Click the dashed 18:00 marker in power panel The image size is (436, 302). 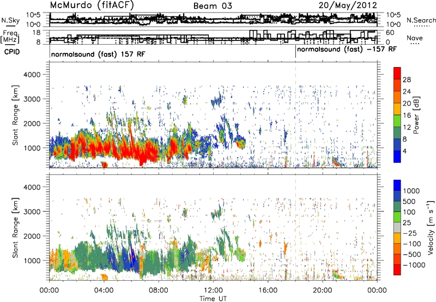(295, 115)
